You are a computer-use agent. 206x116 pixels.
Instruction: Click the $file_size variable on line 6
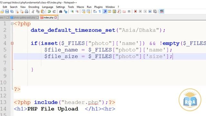61,56
